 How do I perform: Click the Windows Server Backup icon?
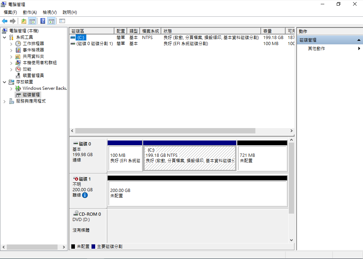tap(18, 88)
